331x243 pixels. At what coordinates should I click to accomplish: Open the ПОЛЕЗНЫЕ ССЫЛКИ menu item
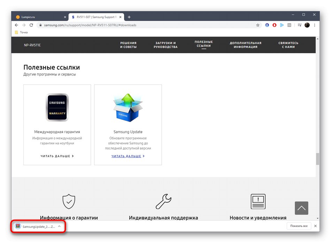tap(203, 44)
